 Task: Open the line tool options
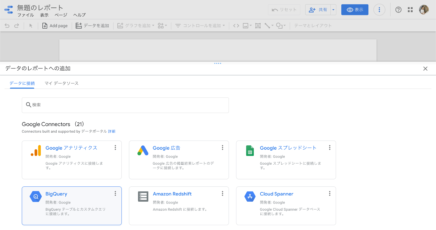pos(269,26)
